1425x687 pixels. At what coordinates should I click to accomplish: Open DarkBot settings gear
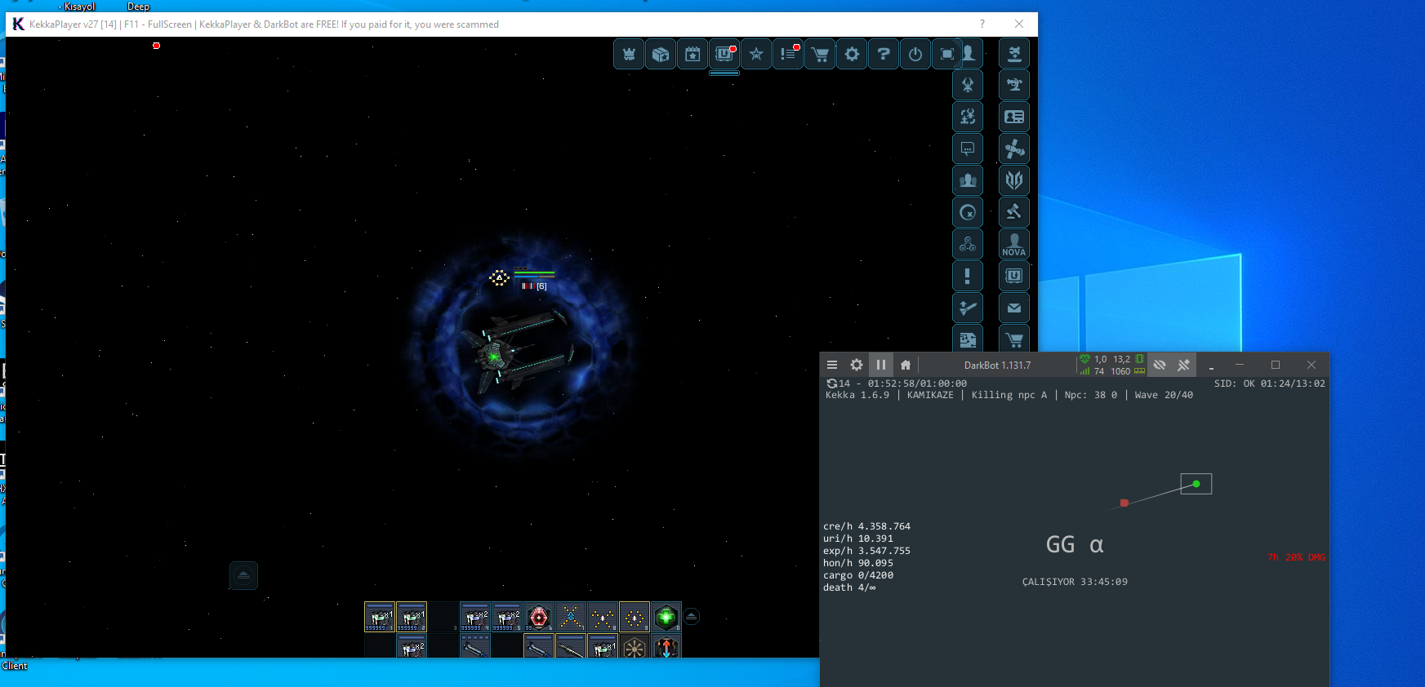point(857,365)
